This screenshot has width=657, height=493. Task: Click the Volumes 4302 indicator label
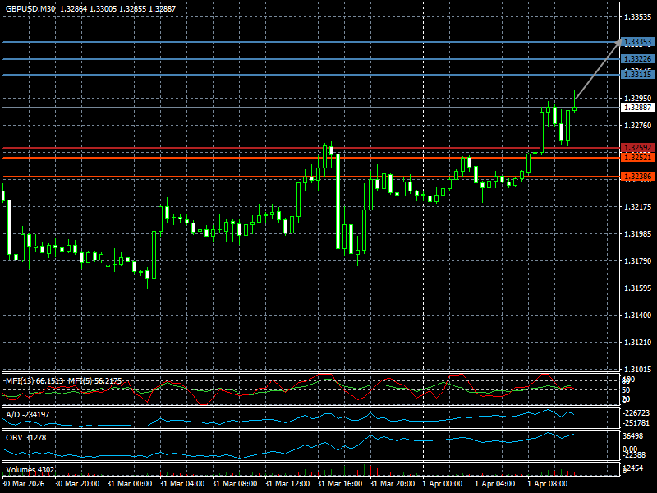coord(30,470)
